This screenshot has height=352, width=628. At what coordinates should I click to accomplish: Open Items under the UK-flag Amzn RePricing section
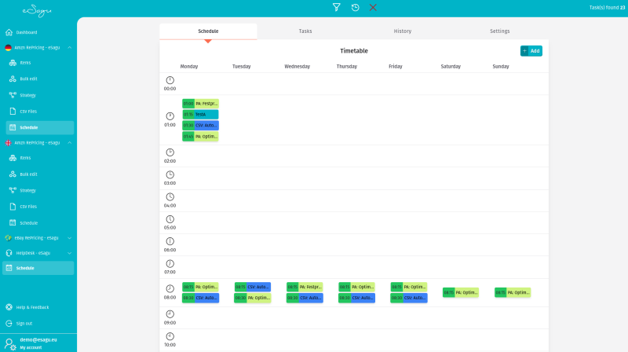coord(25,158)
